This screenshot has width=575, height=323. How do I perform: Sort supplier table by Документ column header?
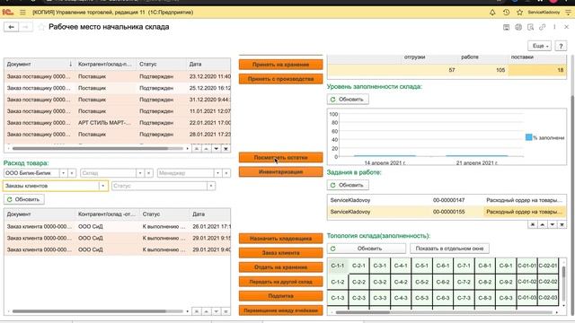click(40, 64)
